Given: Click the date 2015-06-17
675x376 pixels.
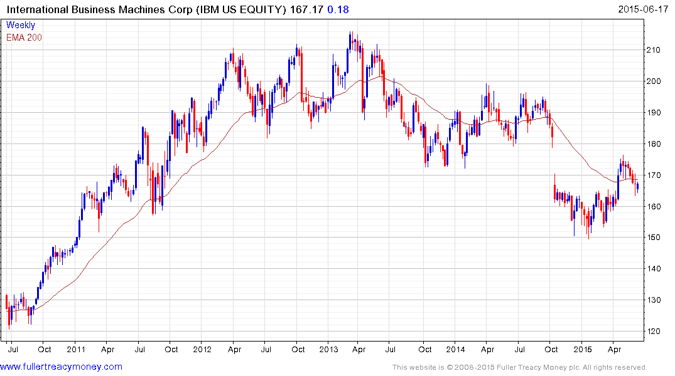Looking at the screenshot, I should (x=643, y=9).
